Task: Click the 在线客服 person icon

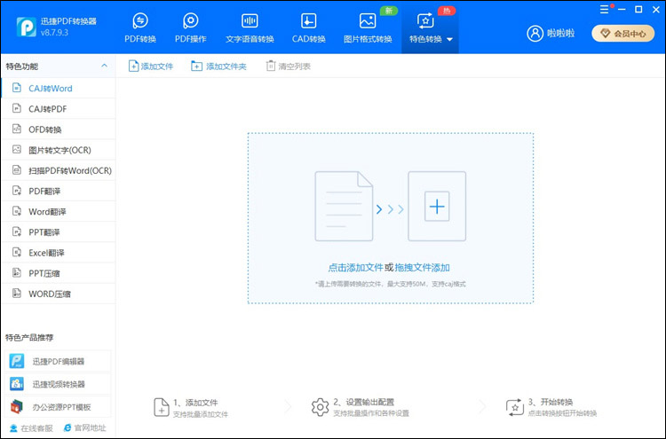Action: tap(13, 428)
